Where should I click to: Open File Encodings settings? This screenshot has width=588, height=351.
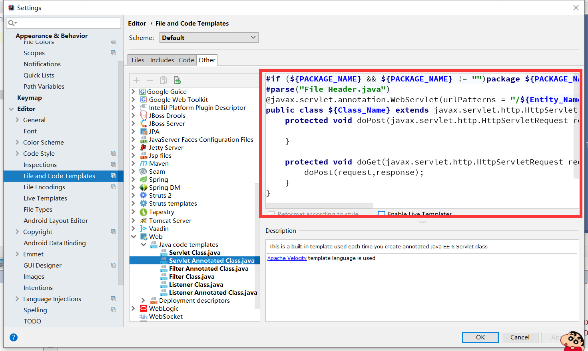44,187
